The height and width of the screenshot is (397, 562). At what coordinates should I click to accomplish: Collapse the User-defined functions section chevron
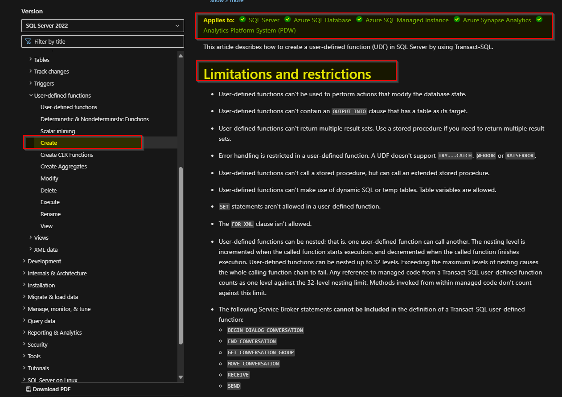(31, 95)
